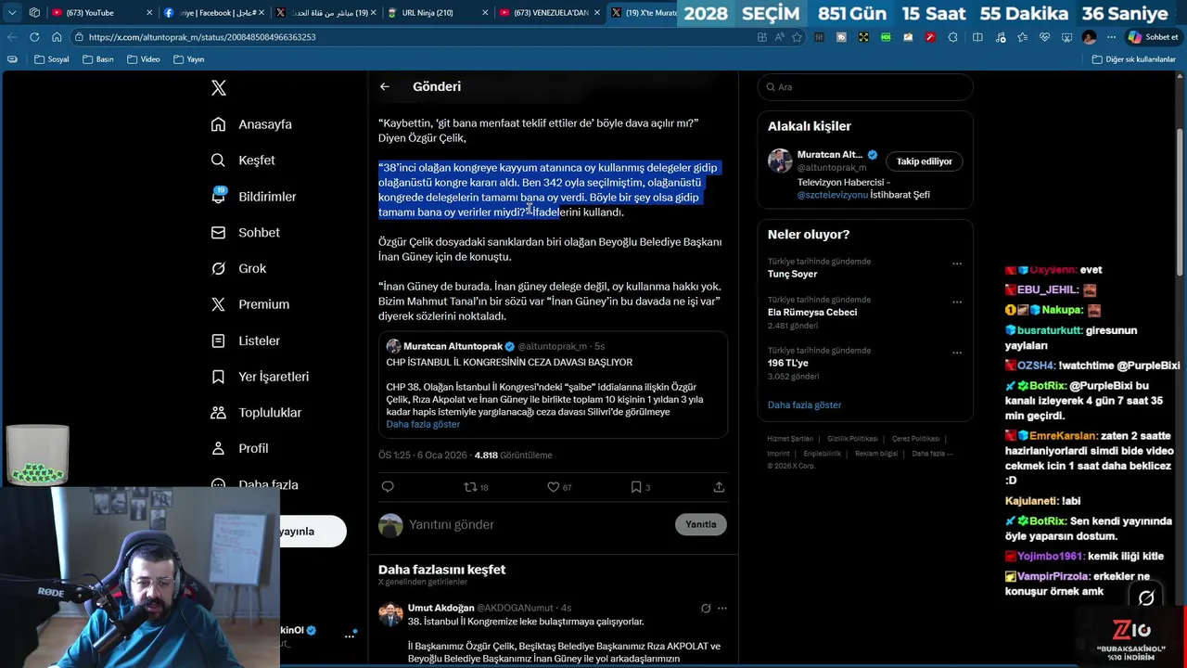Screen dimensions: 1187x668
Task: Open browser extensions puzzle icon
Action: [952, 37]
